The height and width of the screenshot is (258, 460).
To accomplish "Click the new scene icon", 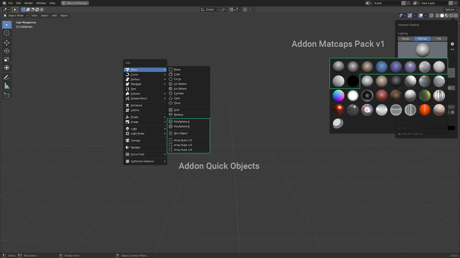I will pos(403,3).
